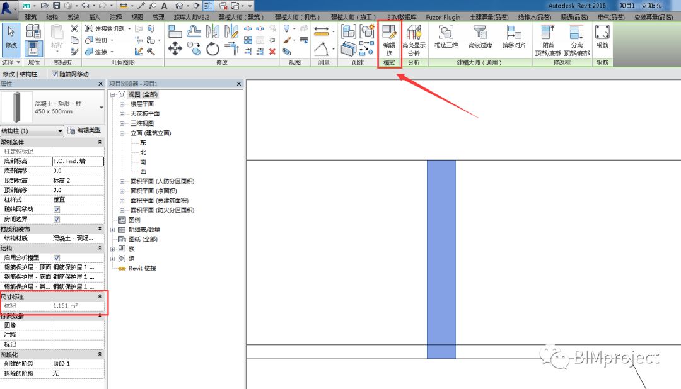The width and height of the screenshot is (681, 389).
Task: Click the 编辑类型 button
Action: [84, 130]
